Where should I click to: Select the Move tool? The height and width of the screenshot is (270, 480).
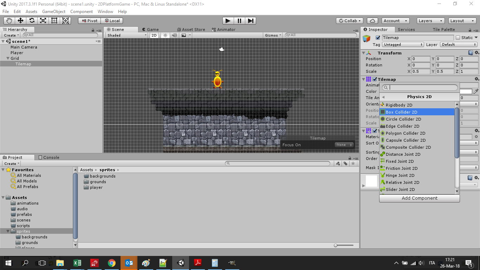coord(20,21)
